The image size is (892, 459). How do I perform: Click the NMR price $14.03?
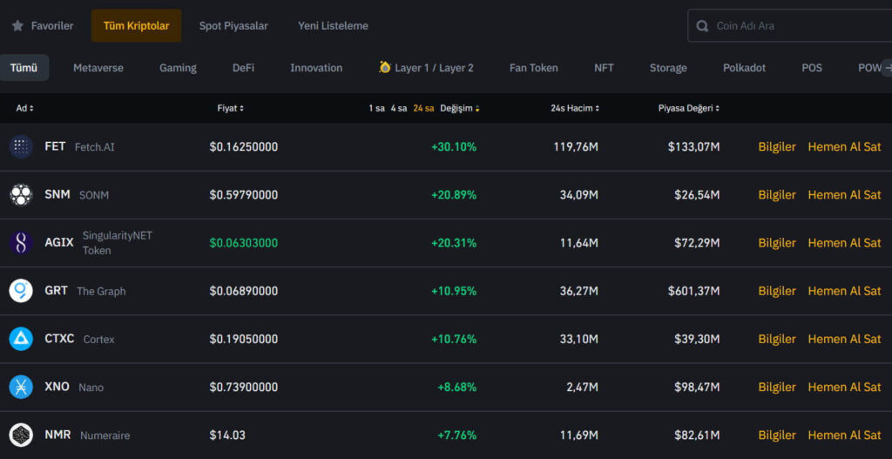point(227,435)
